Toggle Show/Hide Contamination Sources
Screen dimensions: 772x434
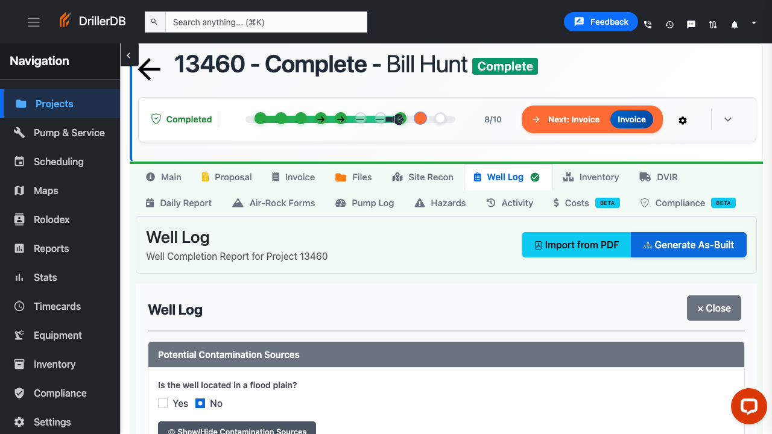[236, 429]
